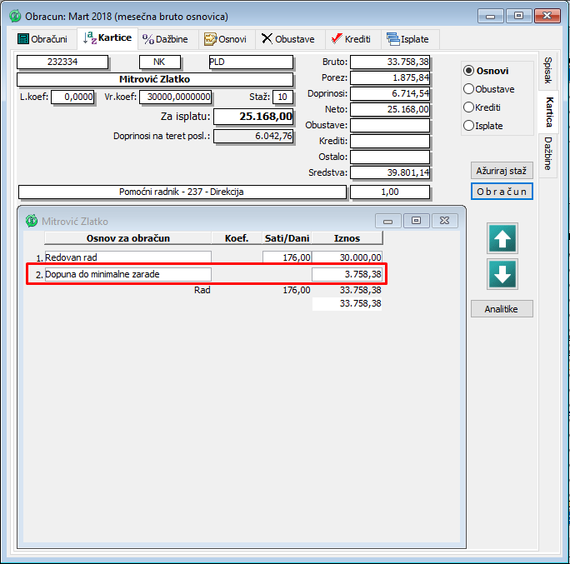Click the Koef. column header
Screen dimensions: 570x564
(x=237, y=238)
